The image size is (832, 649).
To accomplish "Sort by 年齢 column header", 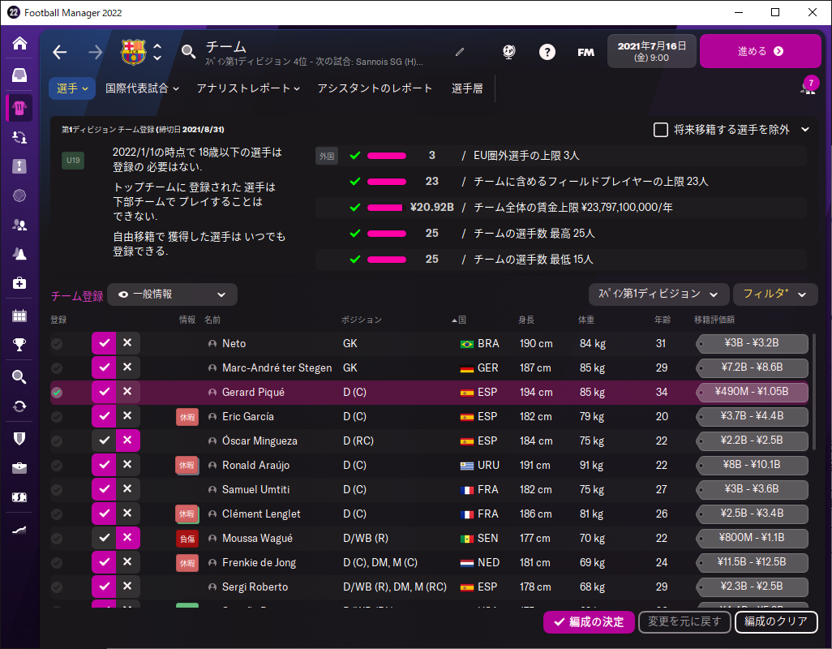I will [663, 320].
